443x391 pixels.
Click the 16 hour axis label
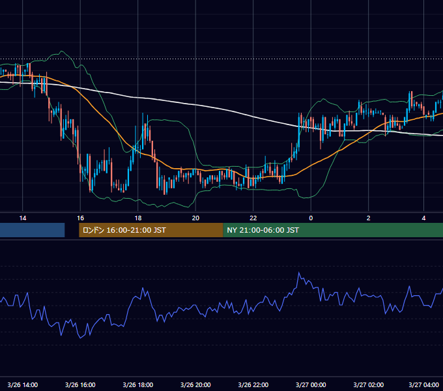click(x=81, y=218)
